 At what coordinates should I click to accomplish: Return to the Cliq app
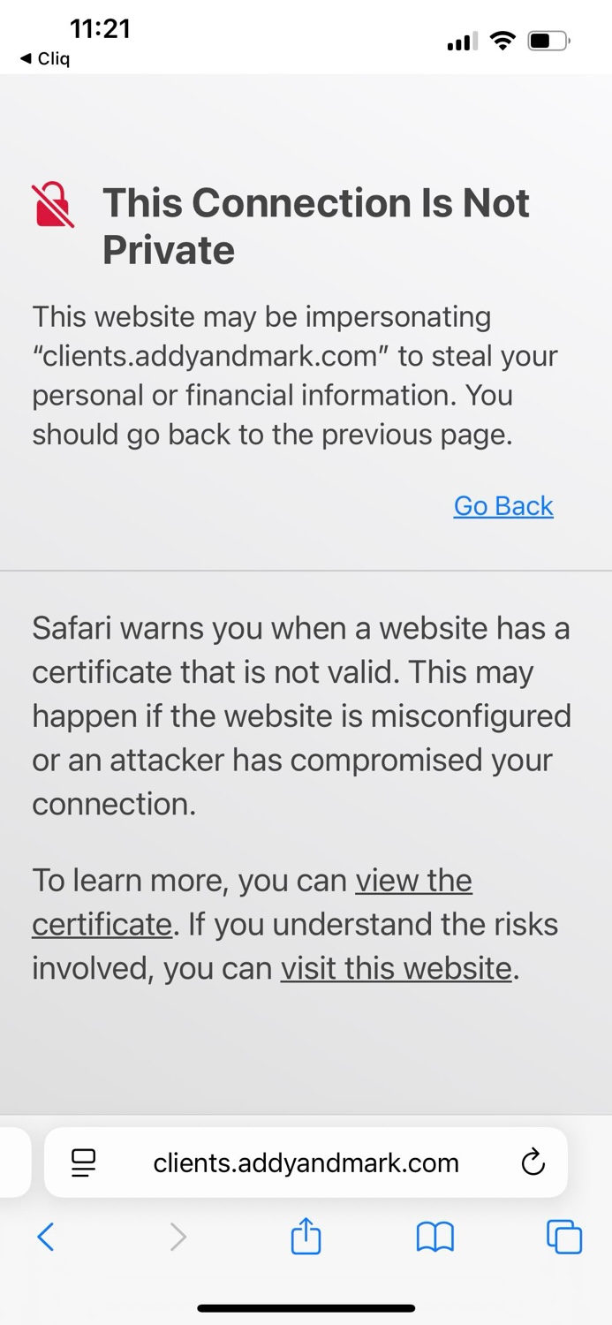45,59
